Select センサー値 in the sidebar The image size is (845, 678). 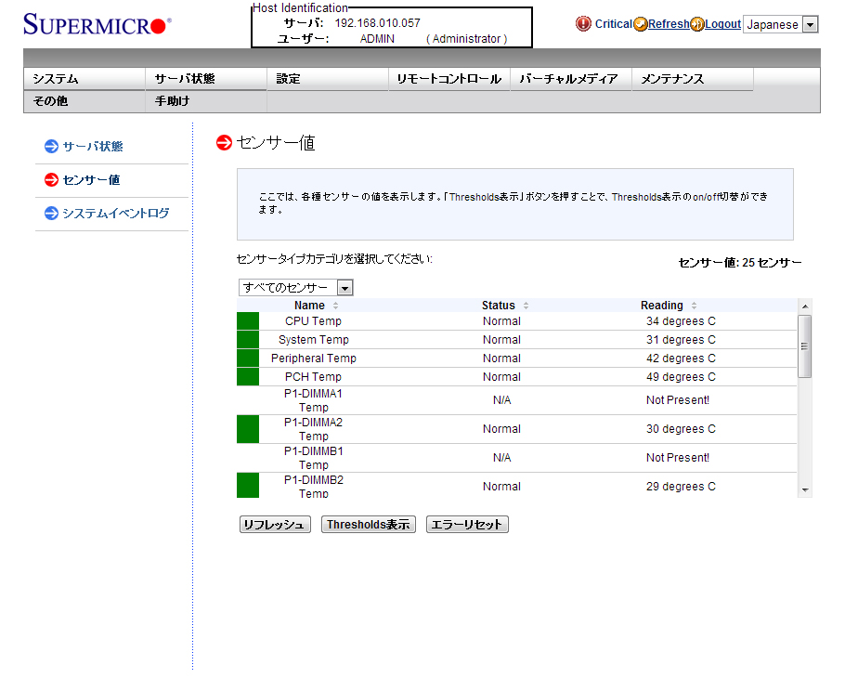click(x=91, y=179)
